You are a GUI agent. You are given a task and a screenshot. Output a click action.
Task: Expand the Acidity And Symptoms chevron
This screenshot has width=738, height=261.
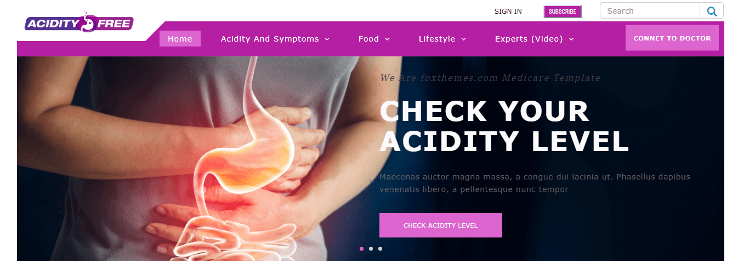(327, 39)
